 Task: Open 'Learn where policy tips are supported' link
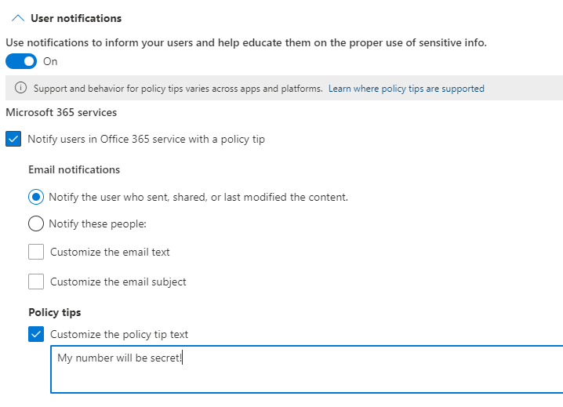tap(406, 89)
